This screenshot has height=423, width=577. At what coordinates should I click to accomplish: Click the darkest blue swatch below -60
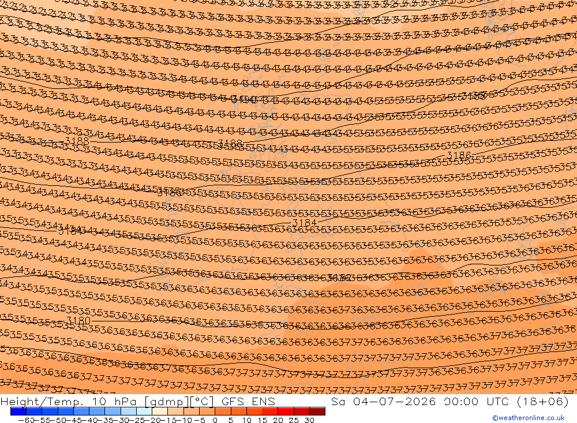click(18, 411)
